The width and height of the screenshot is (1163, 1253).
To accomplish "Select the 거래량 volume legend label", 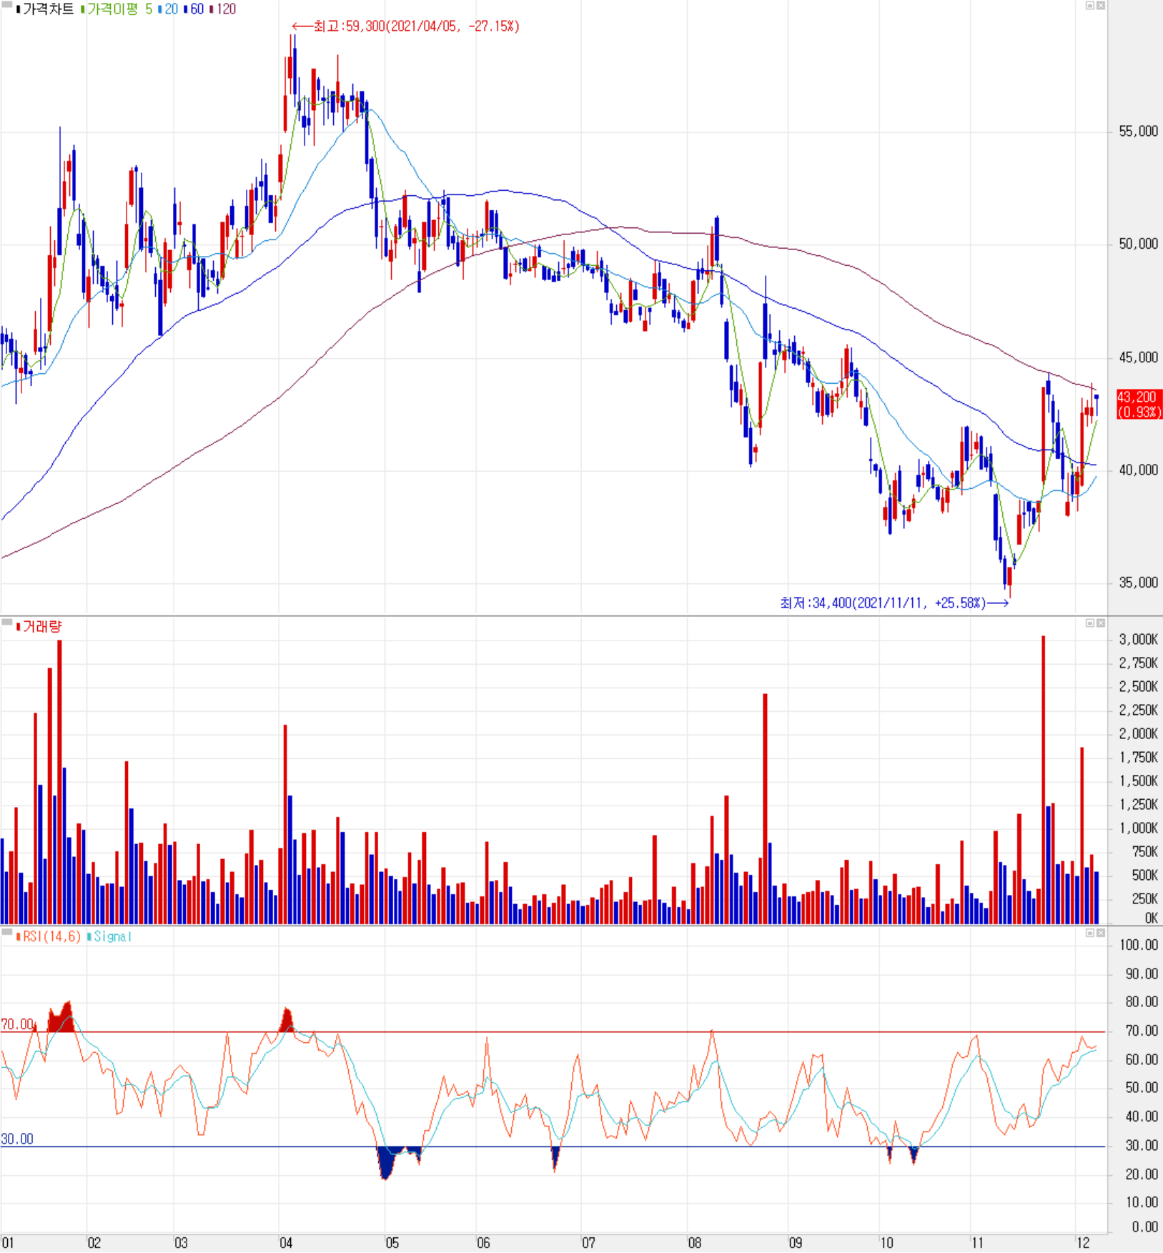I will pos(42,627).
